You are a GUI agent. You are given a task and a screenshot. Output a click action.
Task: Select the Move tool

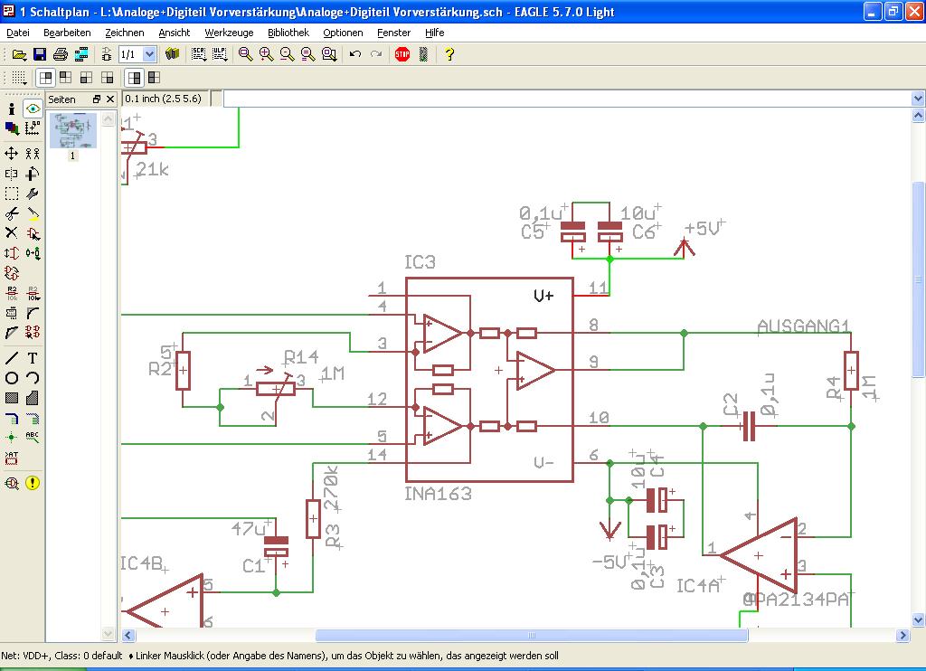(x=11, y=154)
